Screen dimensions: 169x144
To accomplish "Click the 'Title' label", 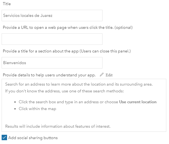I will pyautogui.click(x=7, y=4).
